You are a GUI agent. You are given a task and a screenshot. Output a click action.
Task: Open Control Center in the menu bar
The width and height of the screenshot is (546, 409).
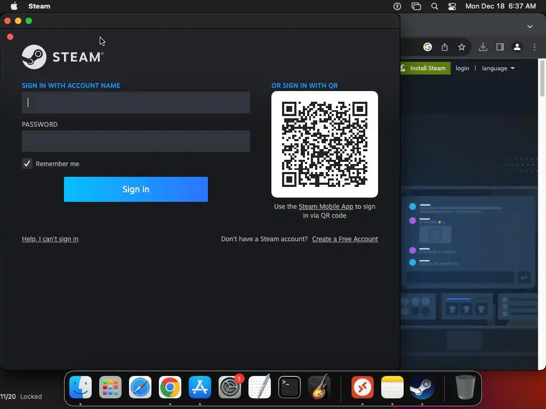point(452,6)
